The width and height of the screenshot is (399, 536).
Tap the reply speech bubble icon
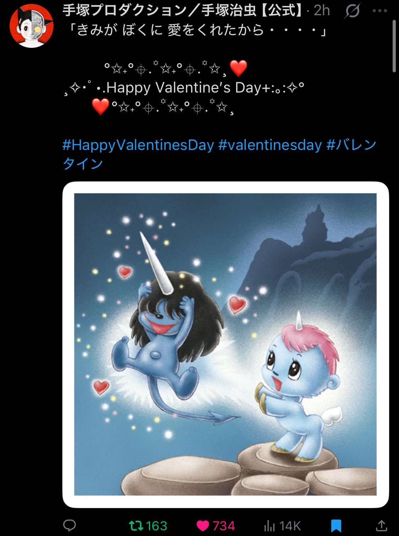tap(69, 525)
